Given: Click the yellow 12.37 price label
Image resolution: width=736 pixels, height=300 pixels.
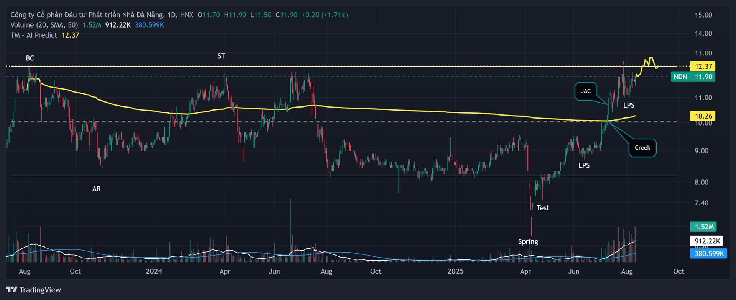Looking at the screenshot, I should [x=703, y=66].
